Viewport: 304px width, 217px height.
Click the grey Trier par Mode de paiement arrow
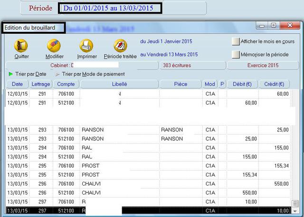58,74
